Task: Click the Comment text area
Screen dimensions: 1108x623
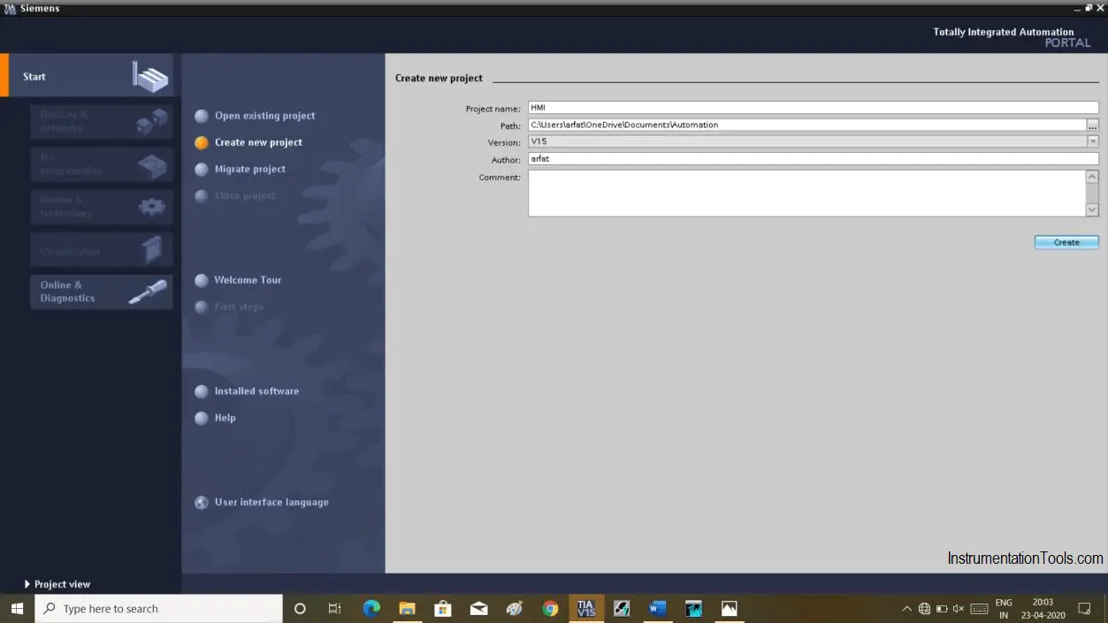Action: click(x=806, y=193)
